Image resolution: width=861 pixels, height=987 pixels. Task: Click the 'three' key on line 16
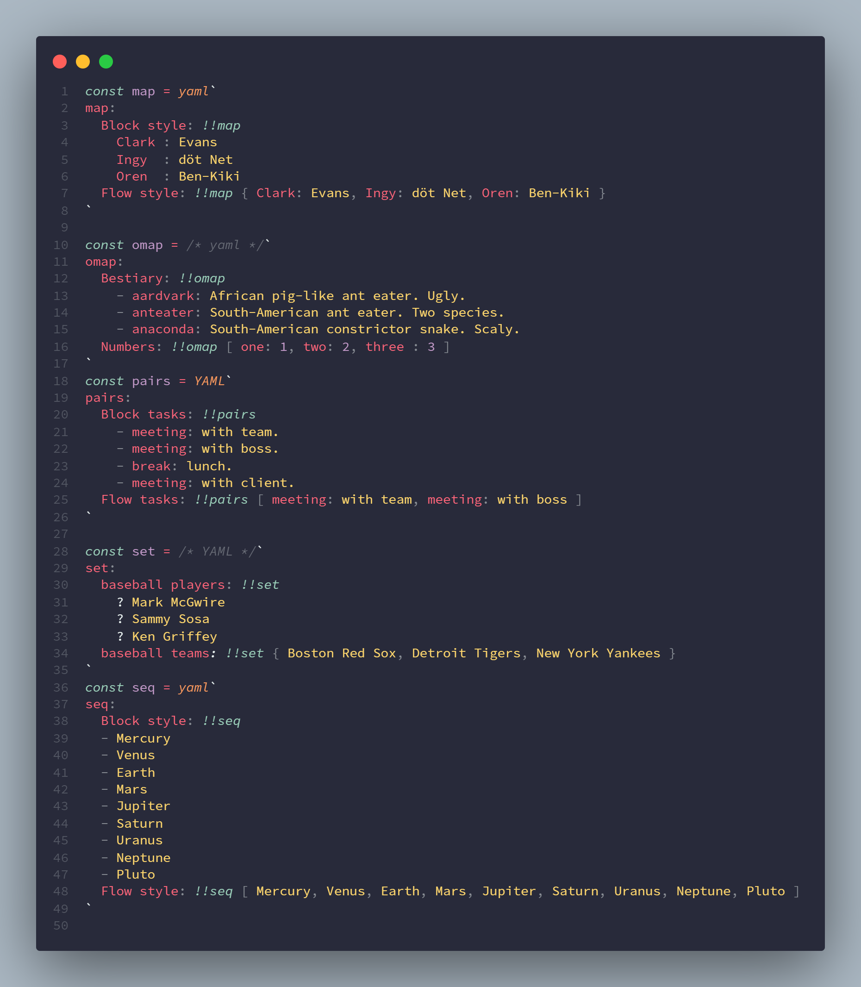click(384, 346)
